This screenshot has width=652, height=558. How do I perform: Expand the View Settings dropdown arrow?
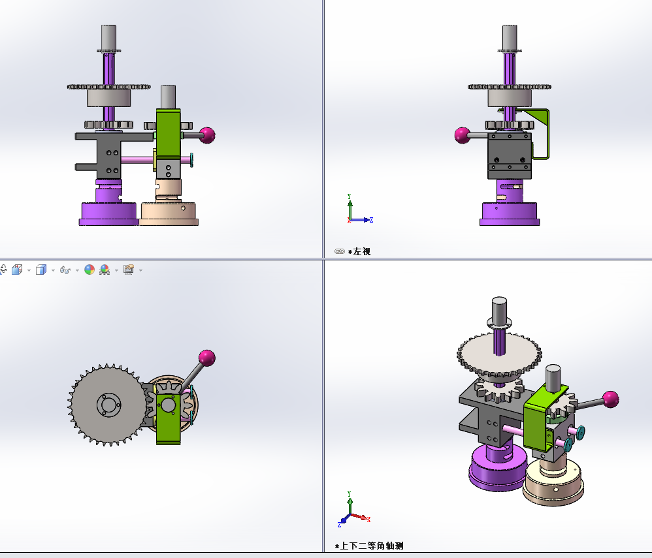click(x=140, y=270)
